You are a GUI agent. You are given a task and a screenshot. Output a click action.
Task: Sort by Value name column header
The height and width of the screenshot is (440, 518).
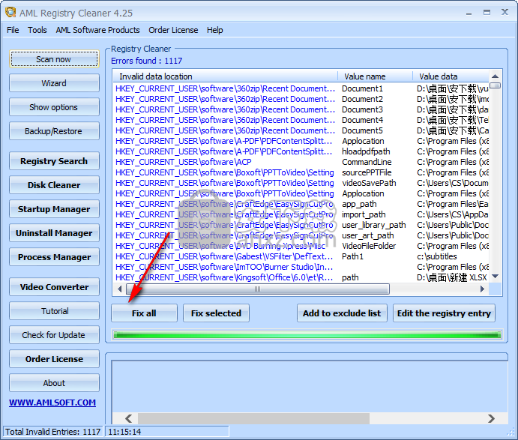point(376,76)
